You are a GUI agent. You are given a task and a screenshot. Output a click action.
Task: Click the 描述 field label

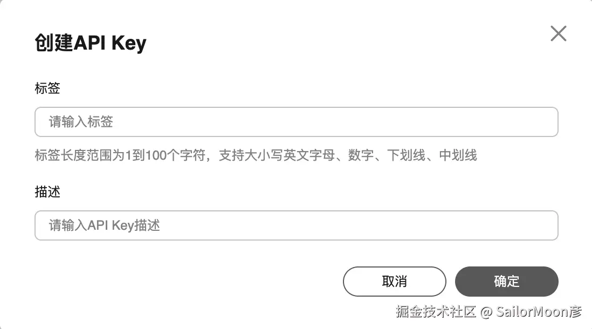click(47, 192)
